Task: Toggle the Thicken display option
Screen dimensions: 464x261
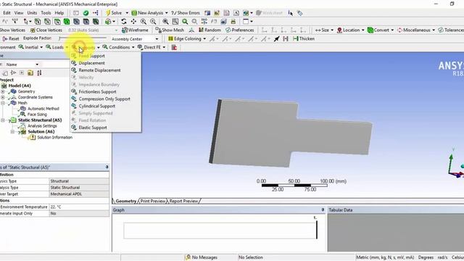Action: click(x=304, y=38)
